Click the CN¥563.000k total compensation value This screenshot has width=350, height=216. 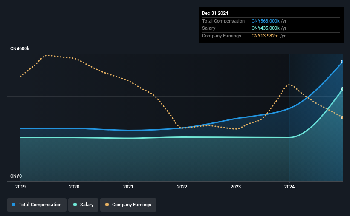[266, 21]
